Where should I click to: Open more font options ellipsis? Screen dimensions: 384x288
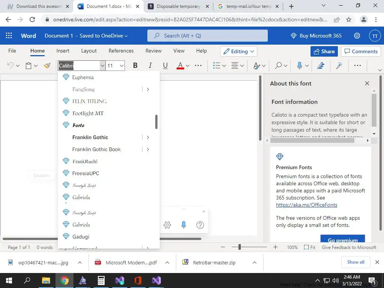point(198,65)
